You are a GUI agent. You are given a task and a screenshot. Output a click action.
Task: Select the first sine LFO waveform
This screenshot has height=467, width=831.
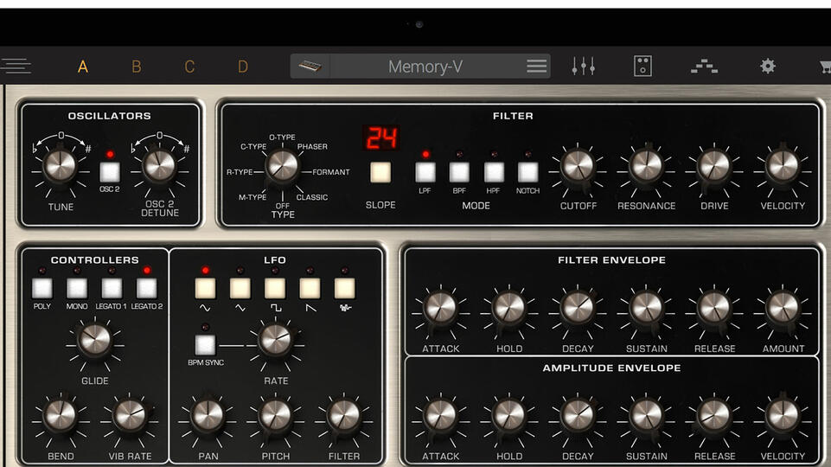[205, 288]
